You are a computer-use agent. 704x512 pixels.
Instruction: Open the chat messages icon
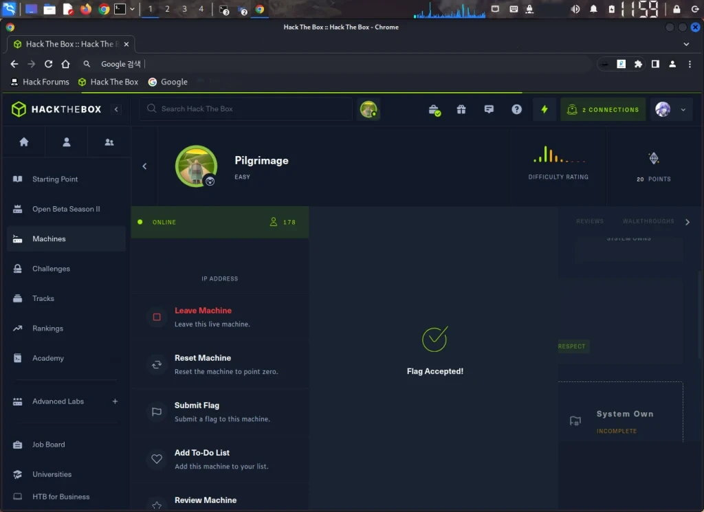point(489,109)
